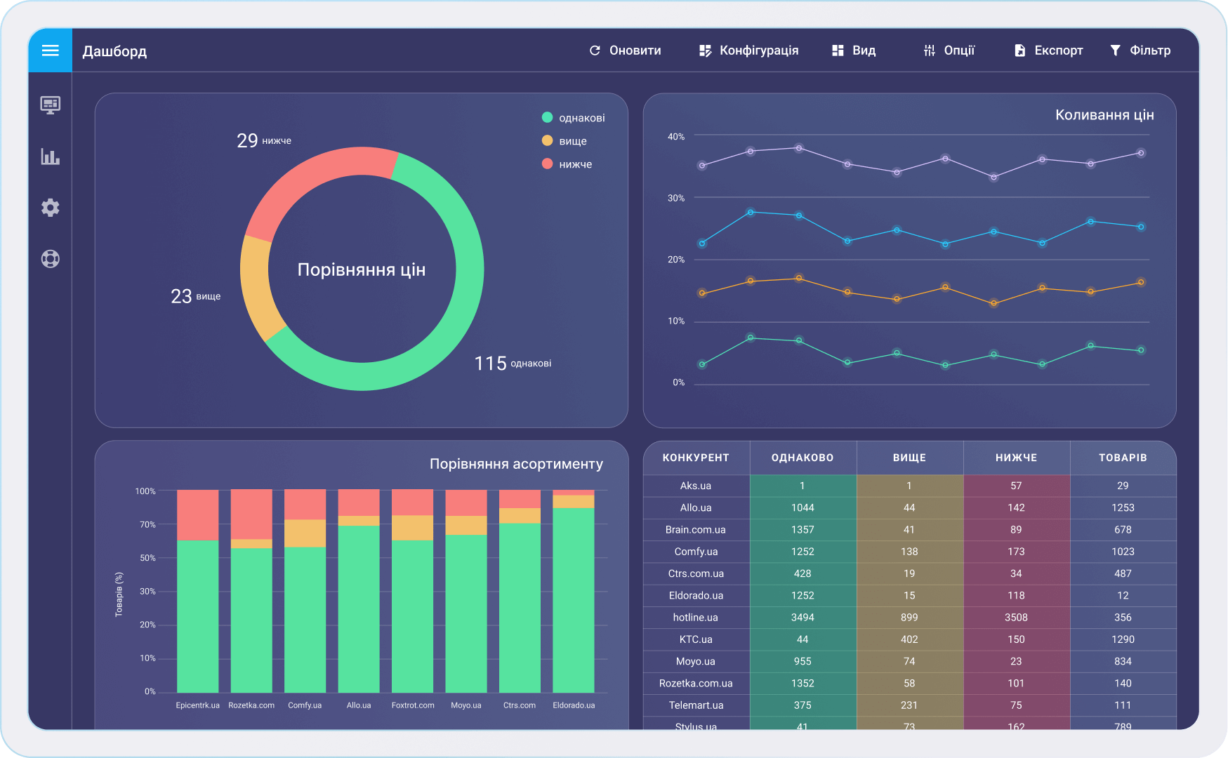Image resolution: width=1228 pixels, height=758 pixels.
Task: Click the hotline.ua competitor row
Action: [695, 618]
